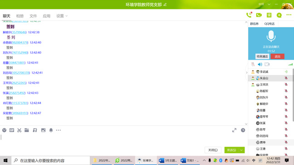Open QQ number link 35799646
This screenshot has width=294, height=165.
pyautogui.click(x=19, y=33)
